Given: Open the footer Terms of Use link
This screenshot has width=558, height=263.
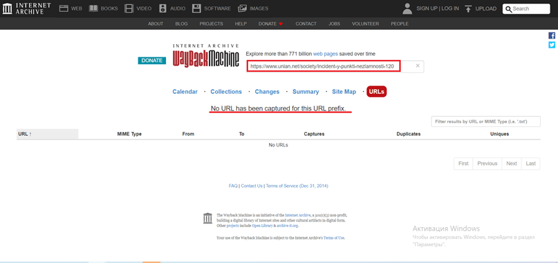Looking at the screenshot, I should click(x=334, y=237).
